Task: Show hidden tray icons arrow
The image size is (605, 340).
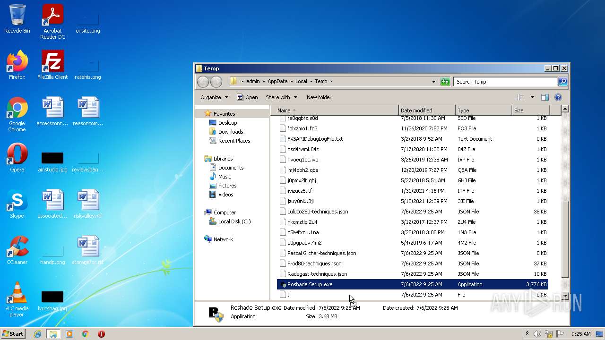Action: pos(527,334)
